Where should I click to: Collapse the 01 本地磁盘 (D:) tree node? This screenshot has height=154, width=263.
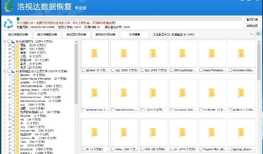click(5, 71)
